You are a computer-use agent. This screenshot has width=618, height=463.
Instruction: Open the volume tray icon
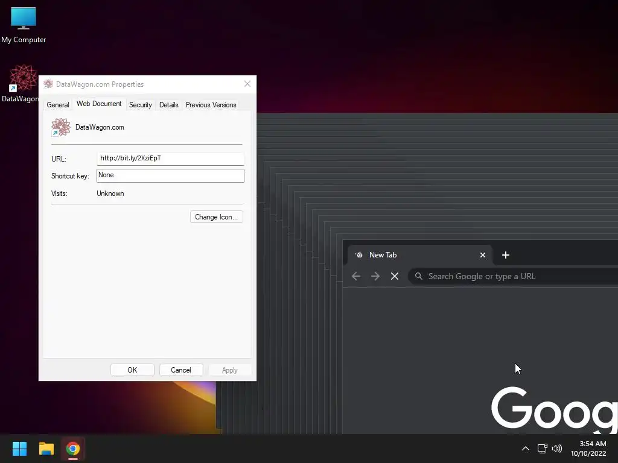(557, 449)
